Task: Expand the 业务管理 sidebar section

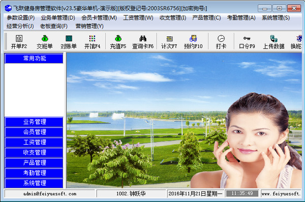Action: point(34,122)
